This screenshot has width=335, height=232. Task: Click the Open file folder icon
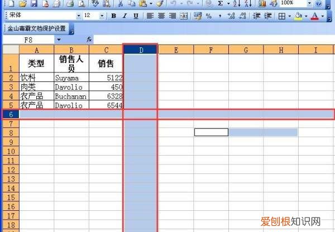pos(22,3)
